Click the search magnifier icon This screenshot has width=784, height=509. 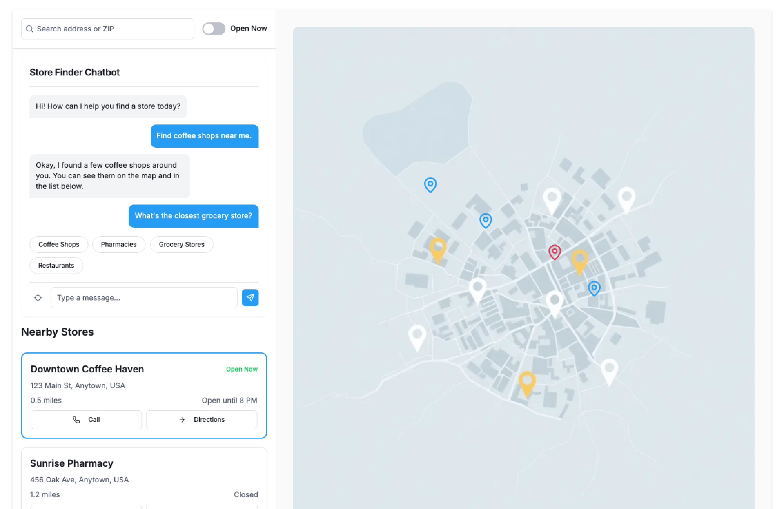tap(29, 29)
